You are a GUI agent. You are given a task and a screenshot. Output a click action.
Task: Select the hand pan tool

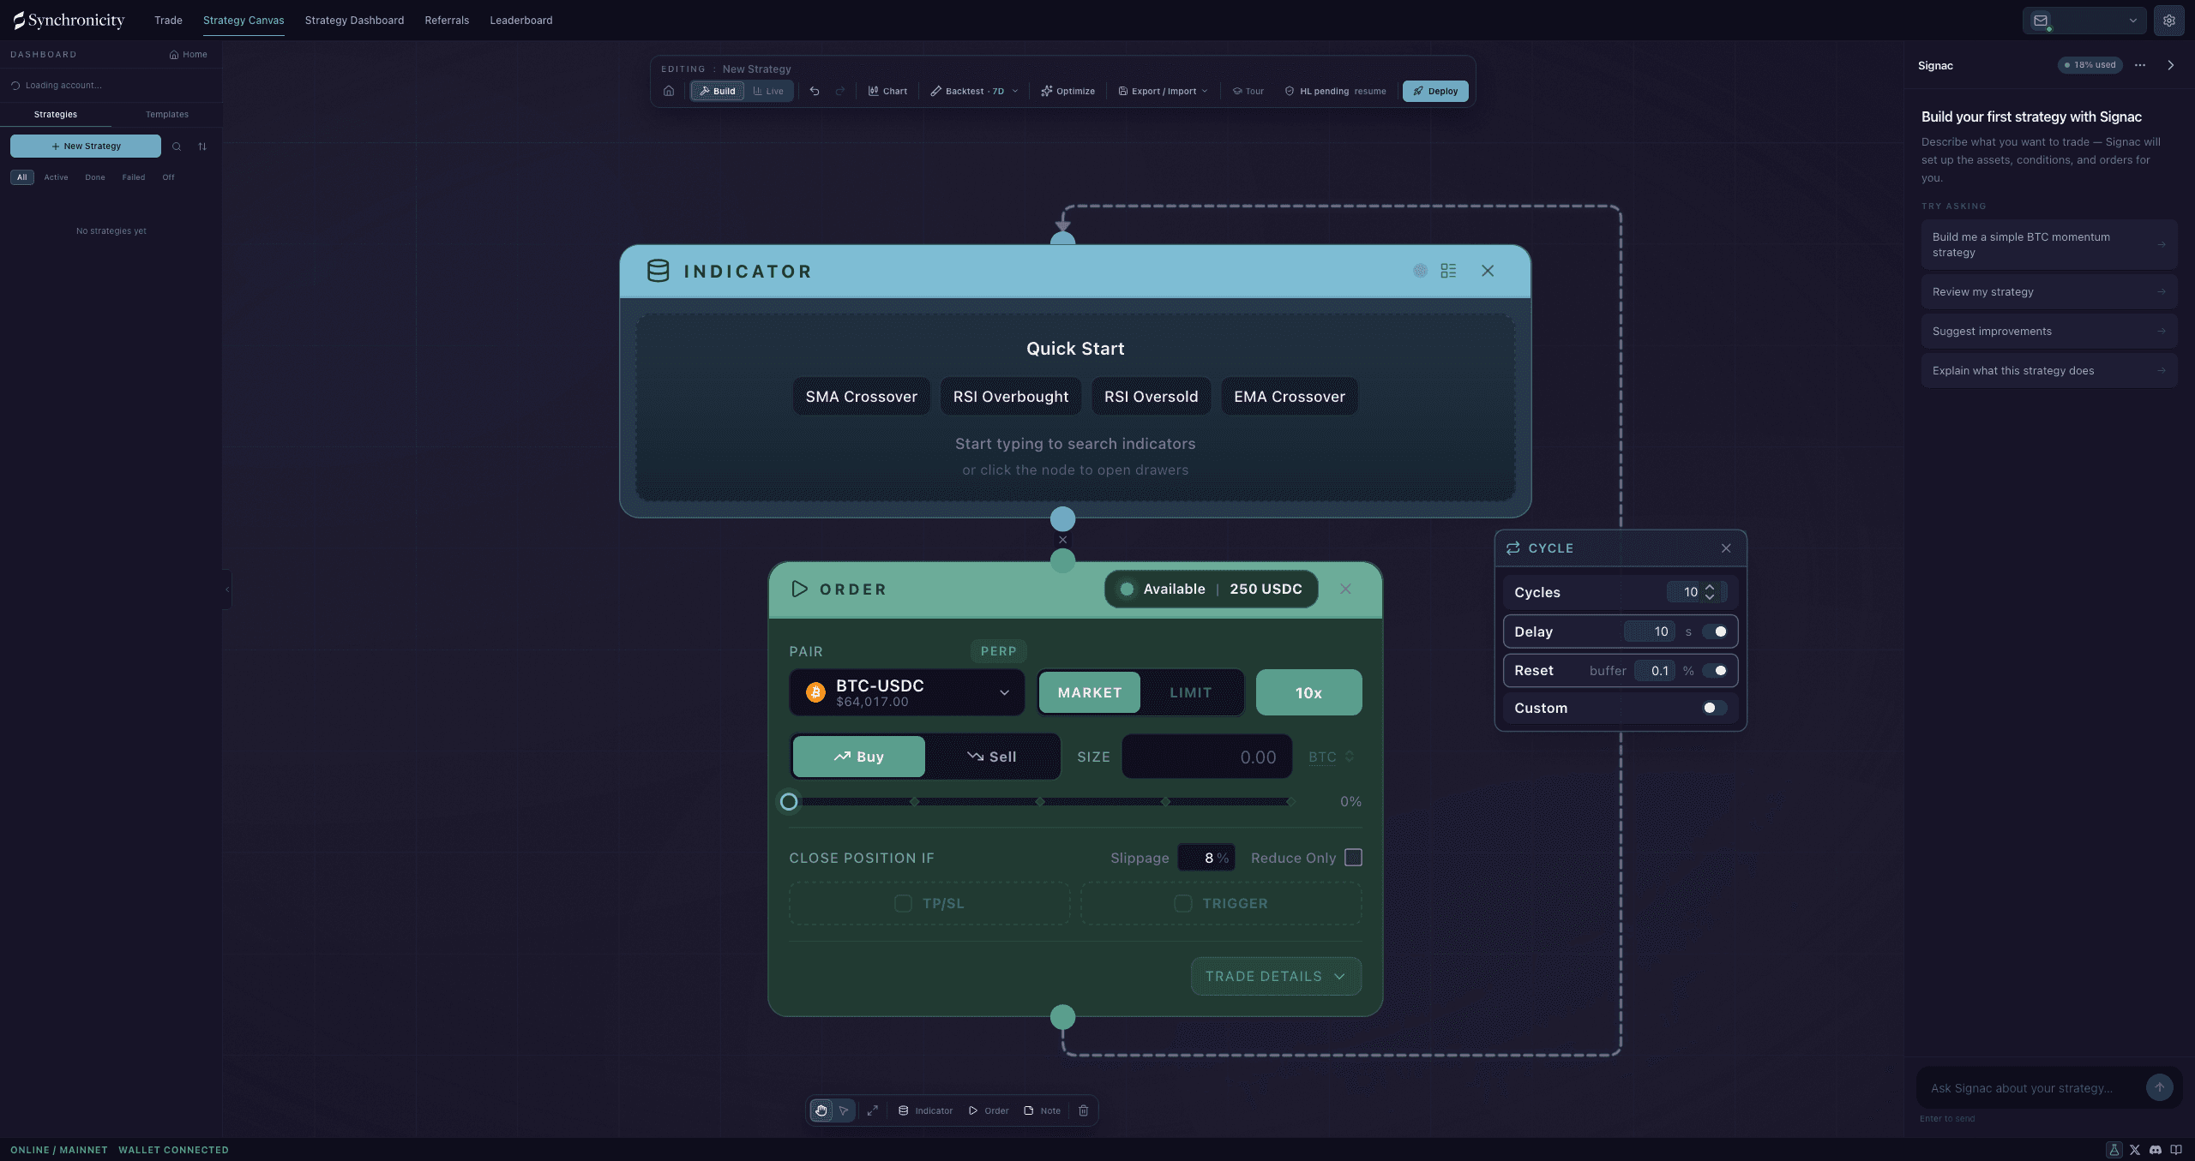(x=821, y=1110)
